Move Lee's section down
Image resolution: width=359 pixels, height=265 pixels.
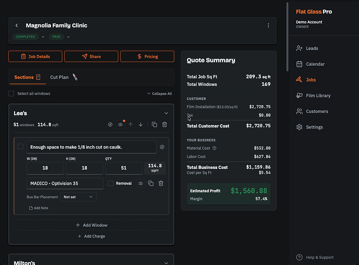click(141, 125)
